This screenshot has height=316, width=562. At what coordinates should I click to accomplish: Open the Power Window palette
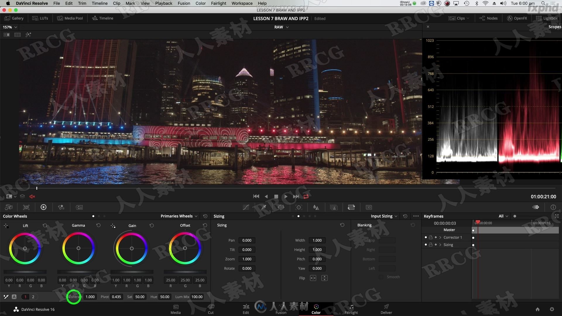point(281,207)
